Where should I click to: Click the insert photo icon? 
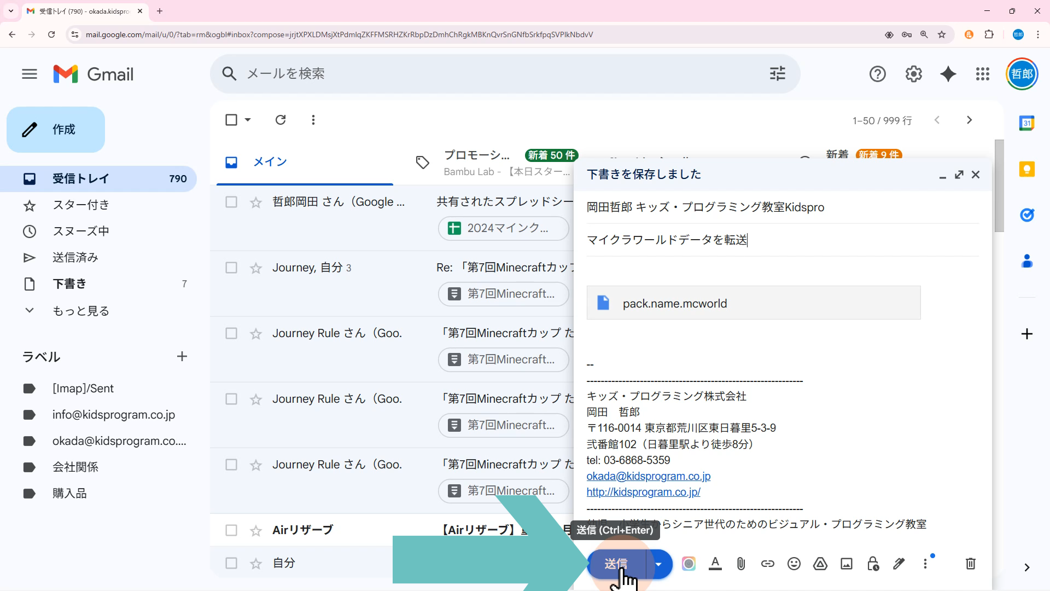(847, 564)
